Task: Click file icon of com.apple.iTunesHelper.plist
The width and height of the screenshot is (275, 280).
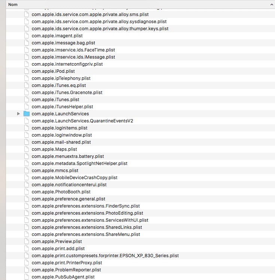Action: [x=27, y=107]
